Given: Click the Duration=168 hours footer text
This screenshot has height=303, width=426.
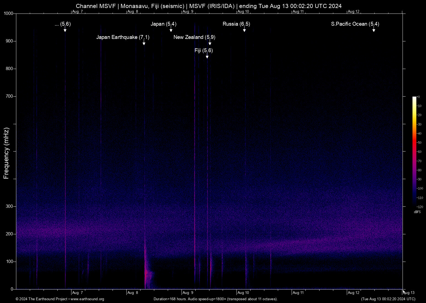Looking at the screenshot, I should tap(215, 299).
